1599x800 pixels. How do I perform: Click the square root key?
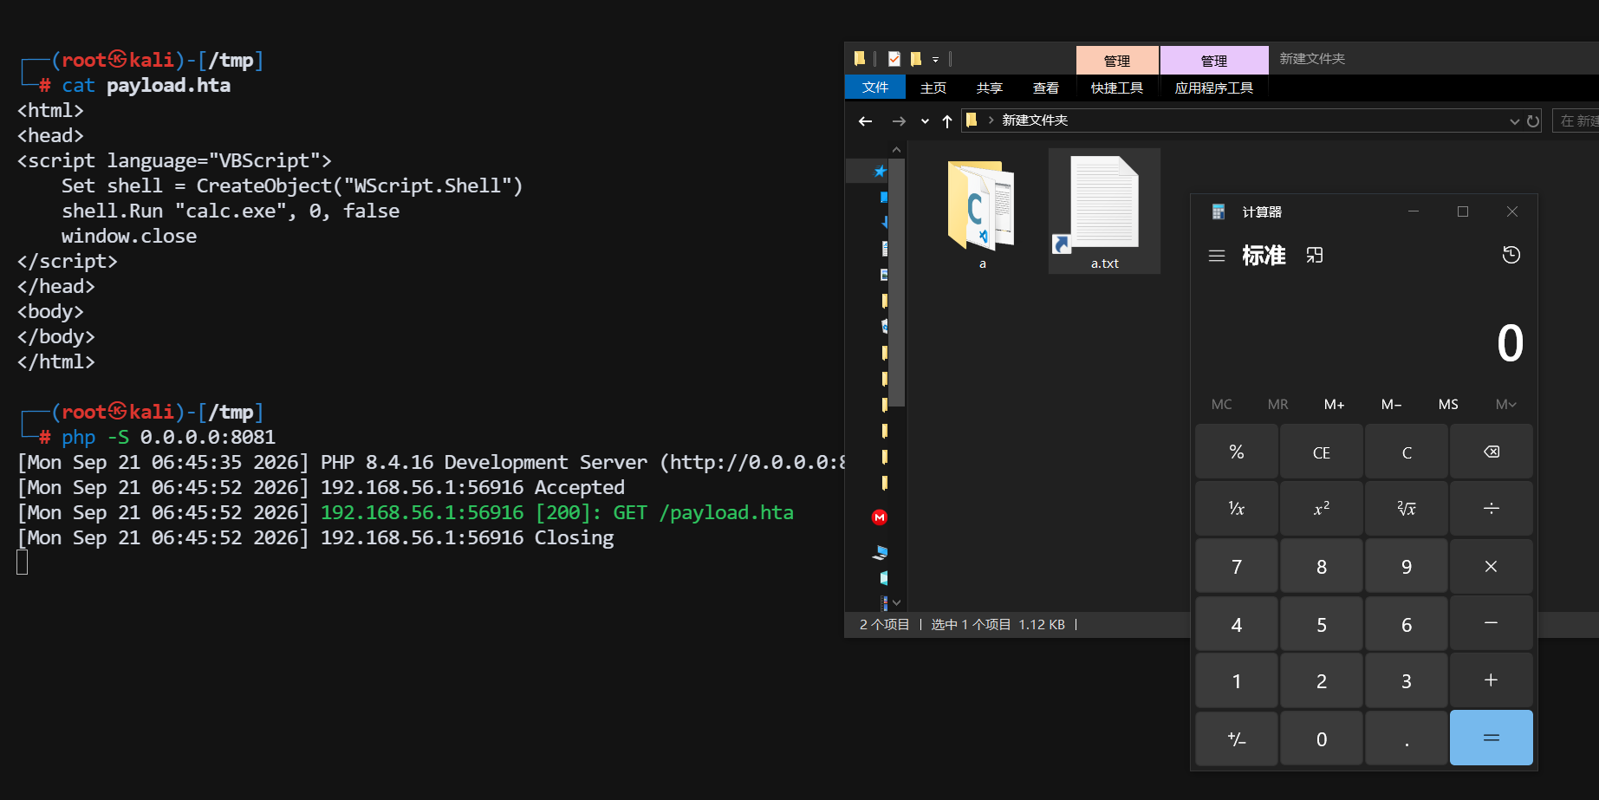[1407, 509]
